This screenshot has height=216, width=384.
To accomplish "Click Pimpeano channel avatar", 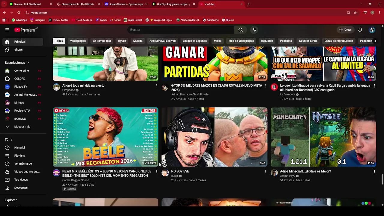I will (x=56, y=87).
